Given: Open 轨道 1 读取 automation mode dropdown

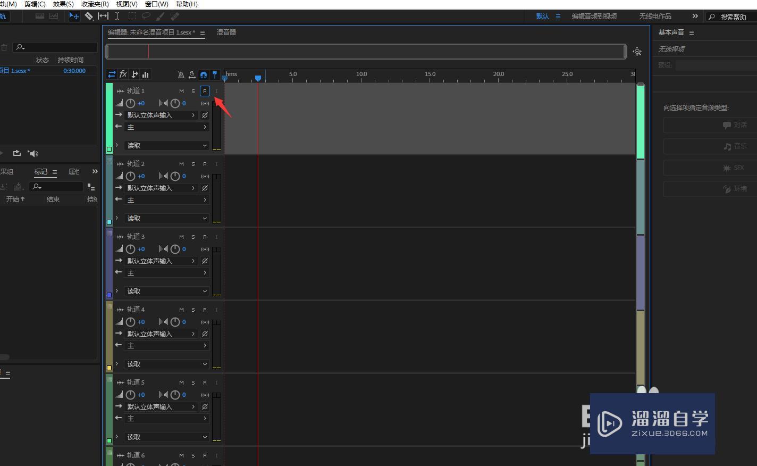Looking at the screenshot, I should [x=167, y=146].
